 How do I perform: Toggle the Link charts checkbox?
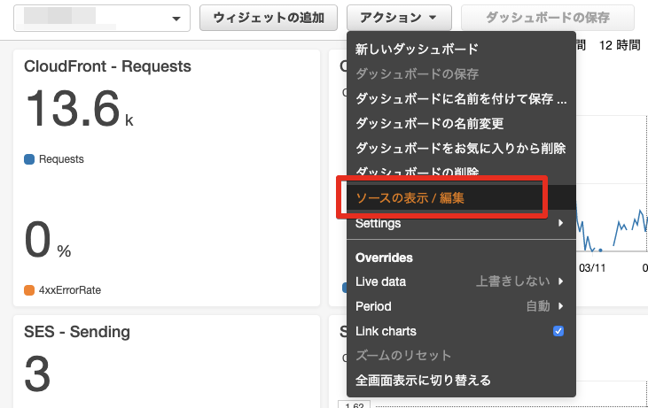pyautogui.click(x=558, y=331)
